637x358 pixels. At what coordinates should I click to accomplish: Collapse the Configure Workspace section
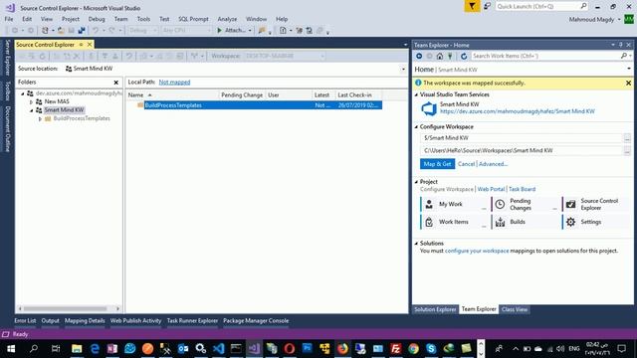point(416,127)
